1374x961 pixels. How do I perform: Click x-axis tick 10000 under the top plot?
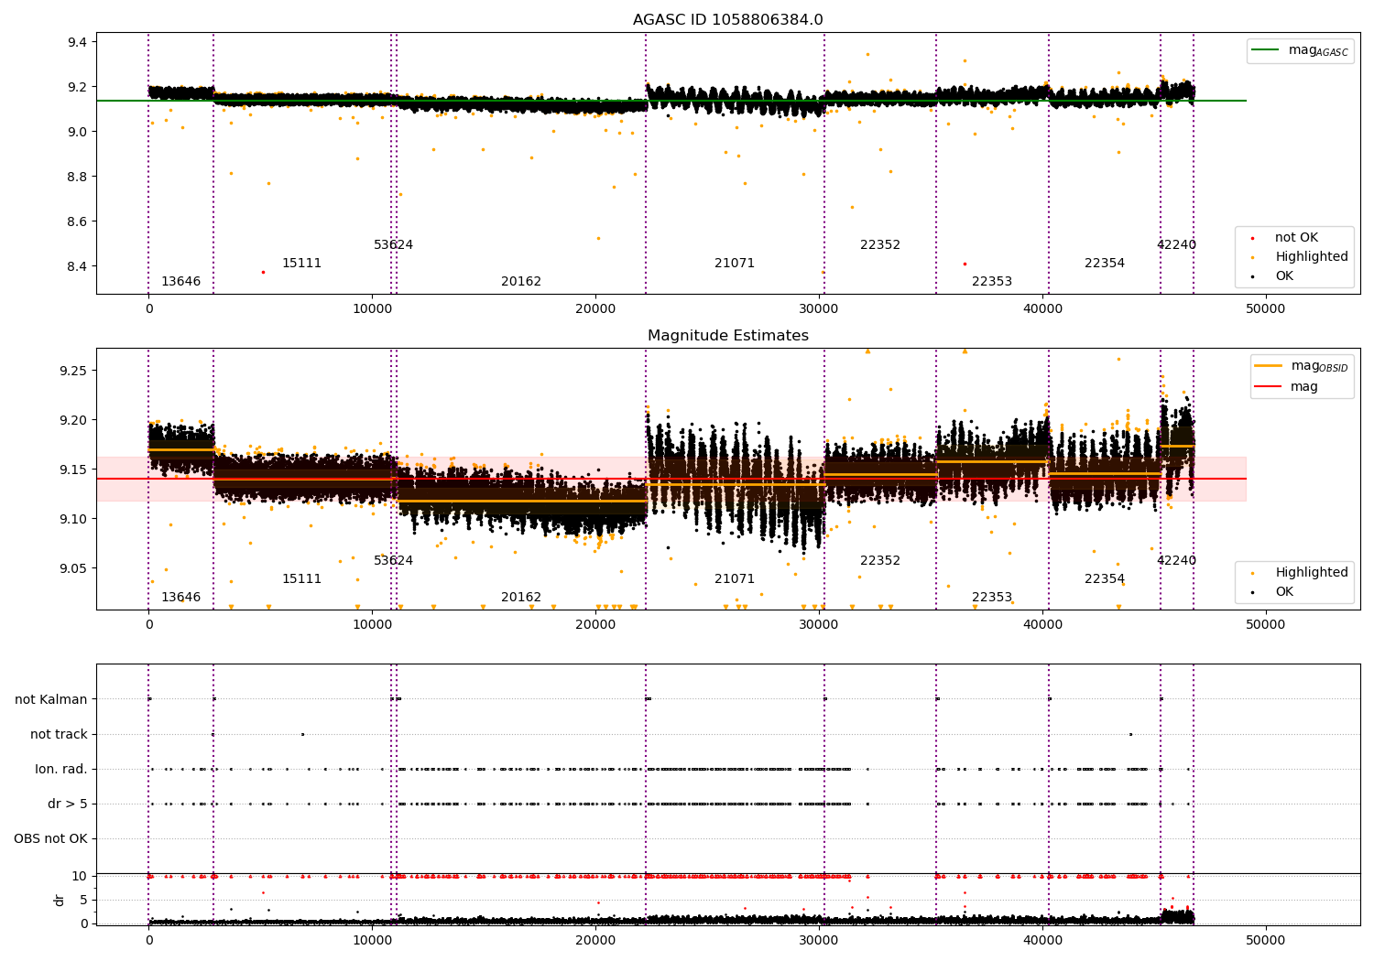372,309
